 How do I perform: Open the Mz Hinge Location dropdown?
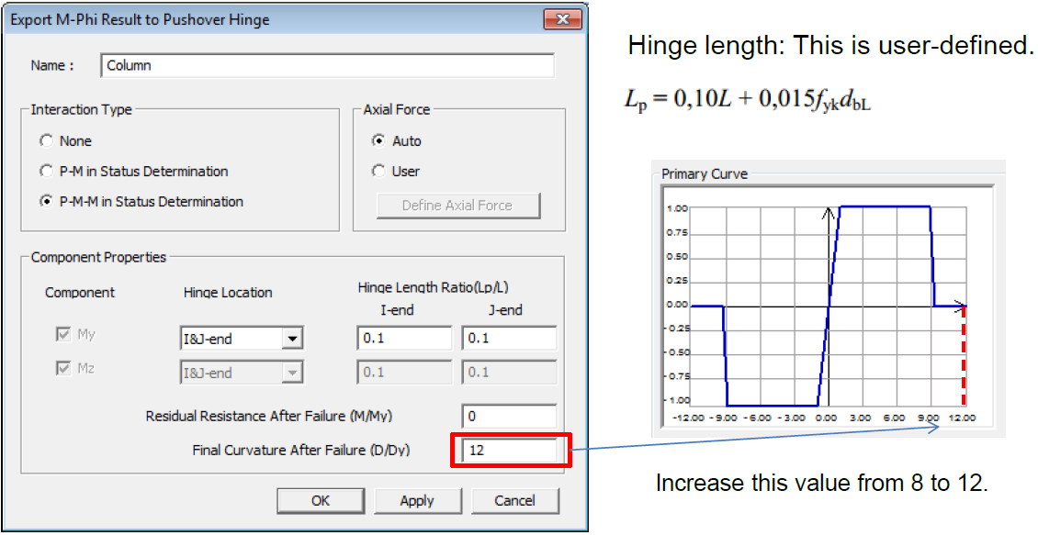pyautogui.click(x=291, y=373)
